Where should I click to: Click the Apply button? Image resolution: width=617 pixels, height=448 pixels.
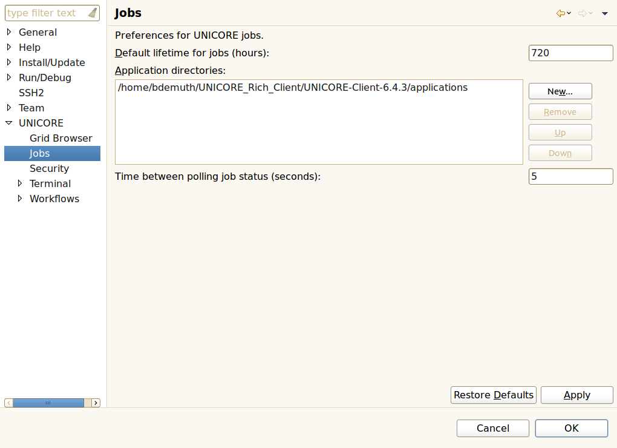[x=577, y=395]
